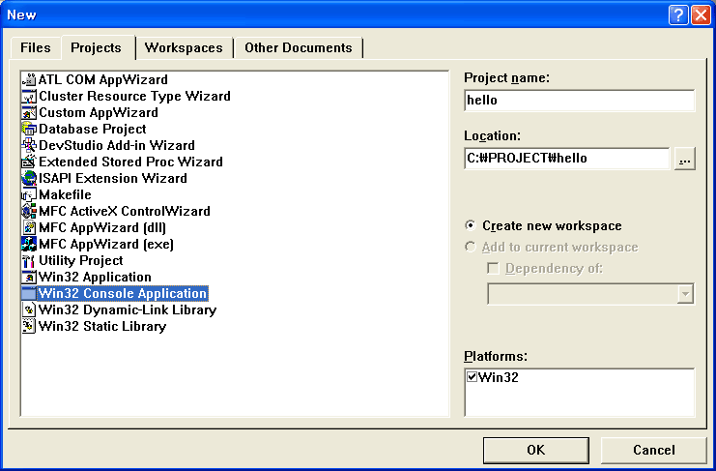The height and width of the screenshot is (471, 716).
Task: Click the Project name text field
Action: pyautogui.click(x=579, y=101)
